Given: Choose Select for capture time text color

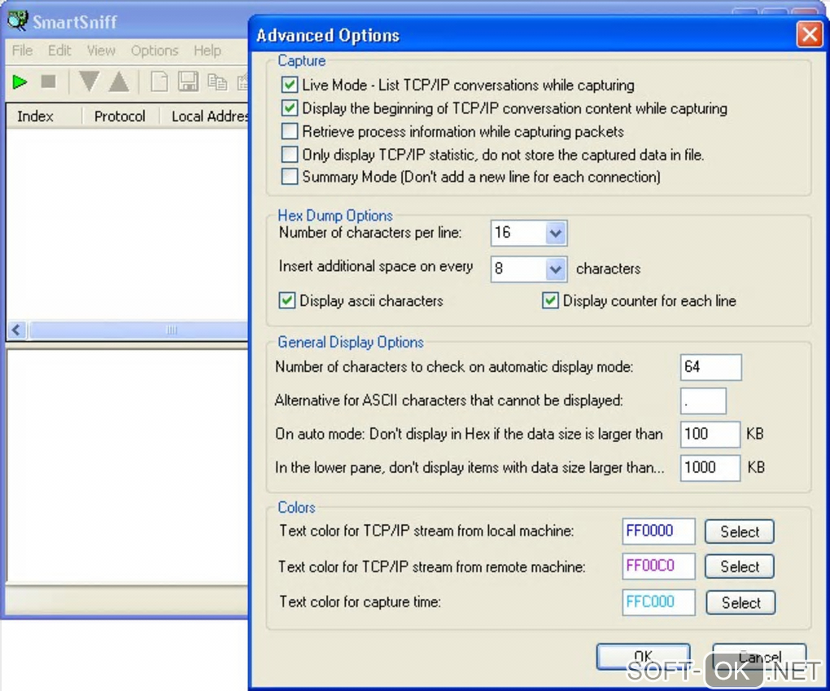Looking at the screenshot, I should tap(740, 602).
